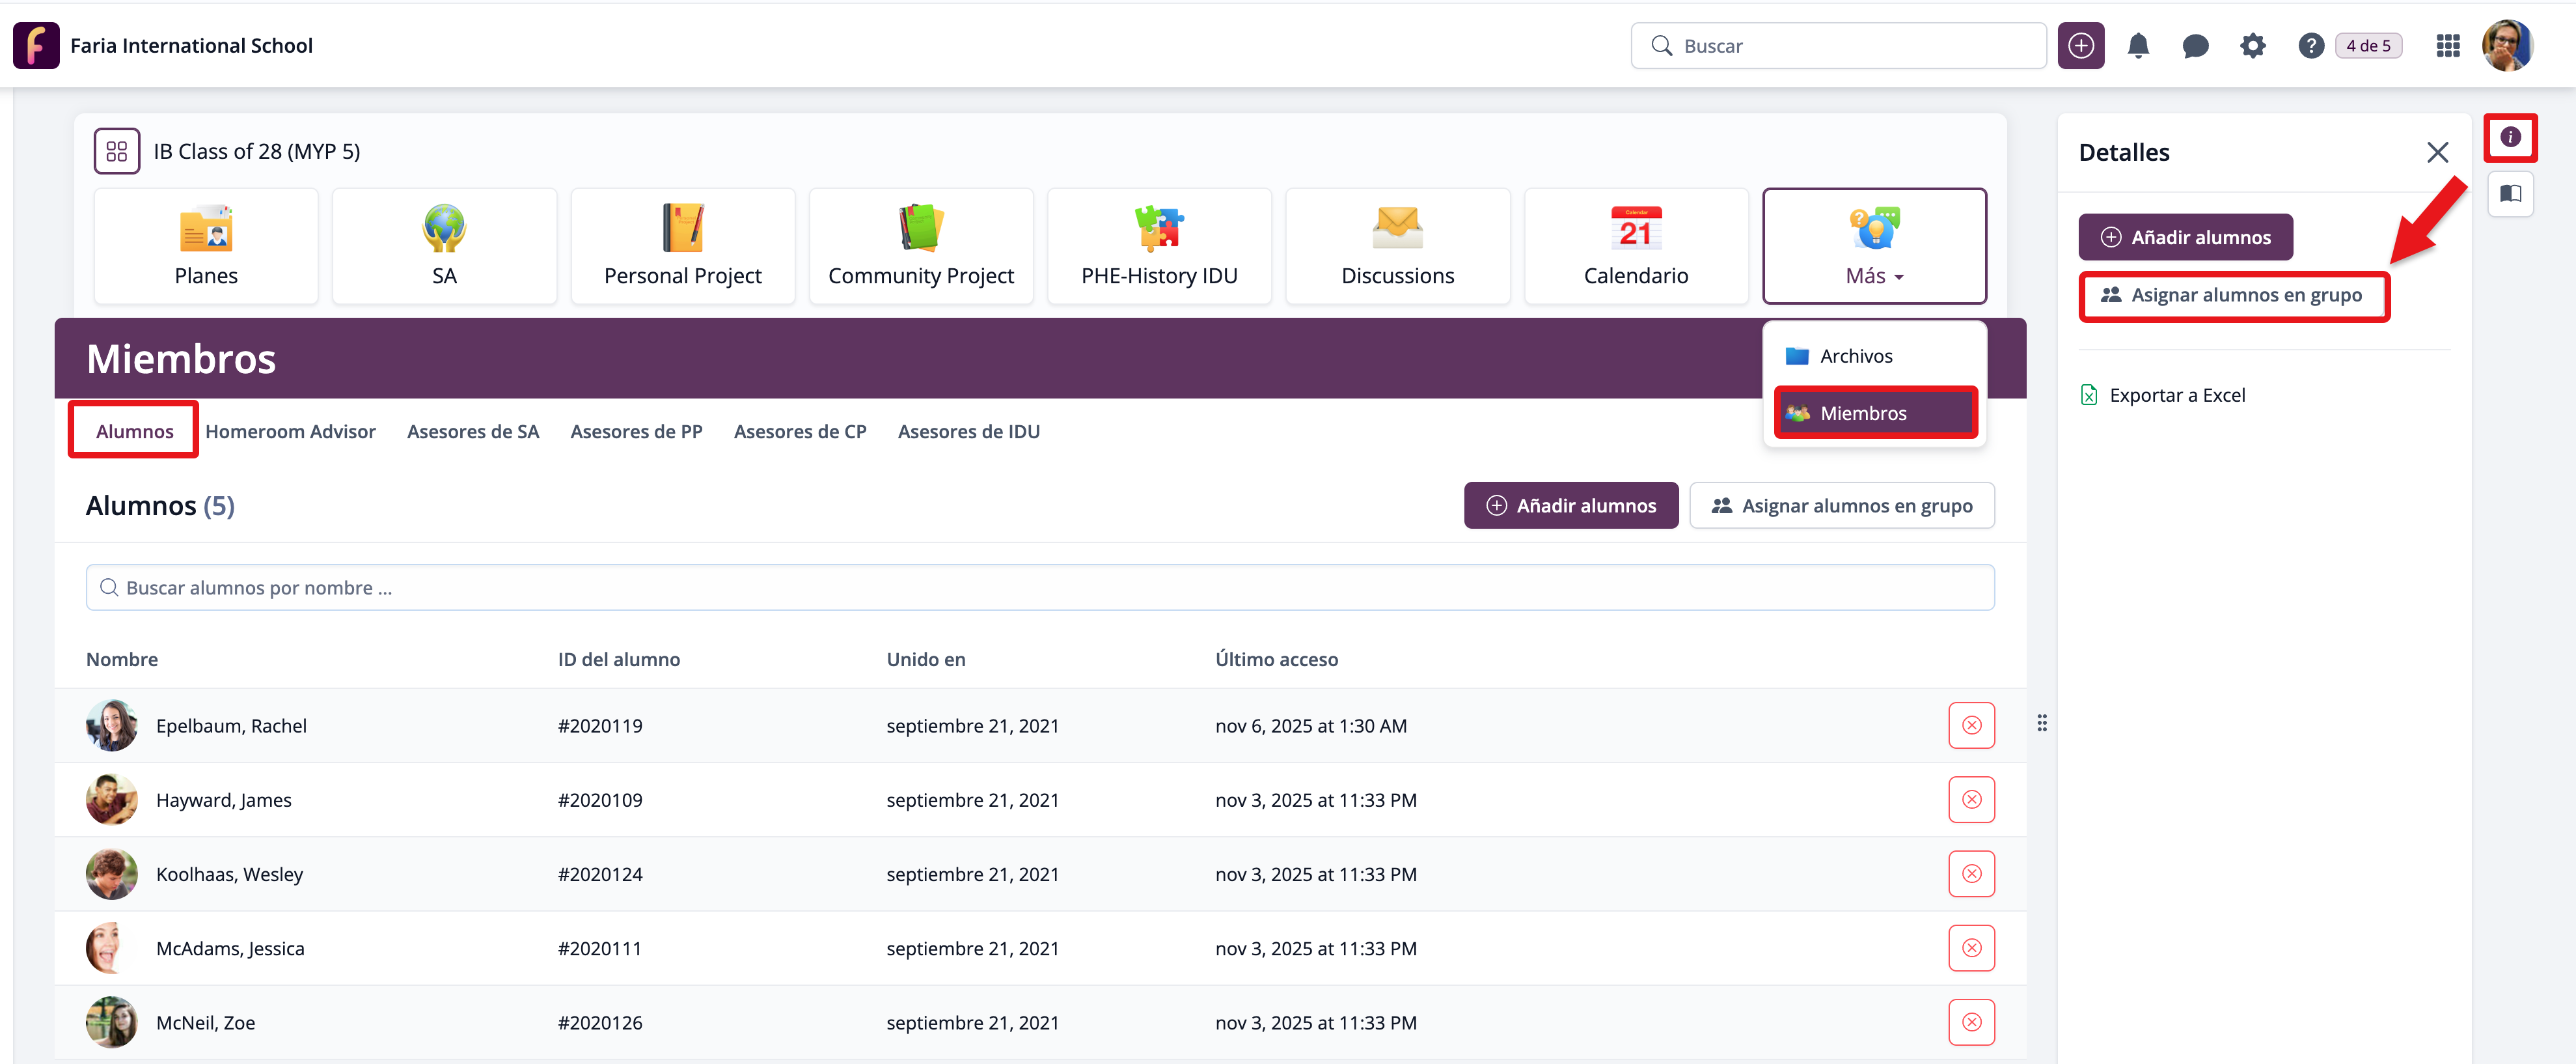Toggle the info details panel icon
This screenshot has width=2576, height=1064.
pyautogui.click(x=2510, y=137)
